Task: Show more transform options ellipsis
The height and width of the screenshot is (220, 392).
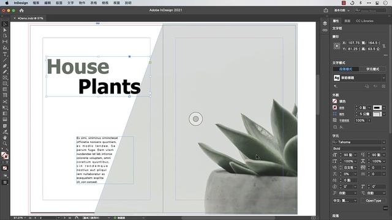Action: click(385, 55)
